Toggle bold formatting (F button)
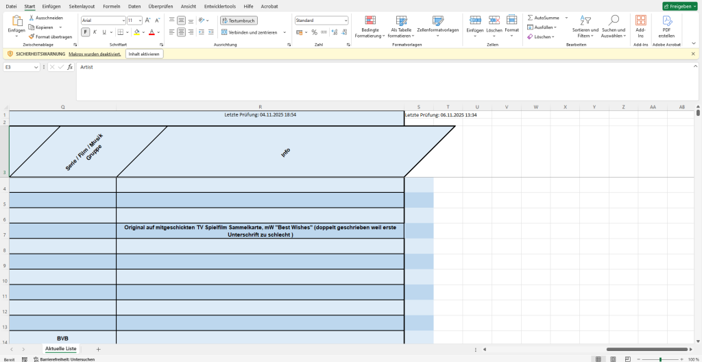Viewport: 702px width, 362px height. click(86, 32)
